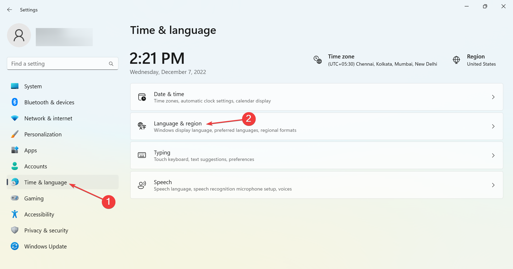The image size is (513, 269).
Task: Click the Apps icon in sidebar
Action: 15,150
